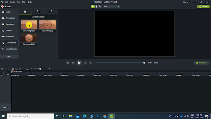The width and height of the screenshot is (211, 119).
Task: Show hidden system tray icons
Action: pyautogui.click(x=174, y=116)
